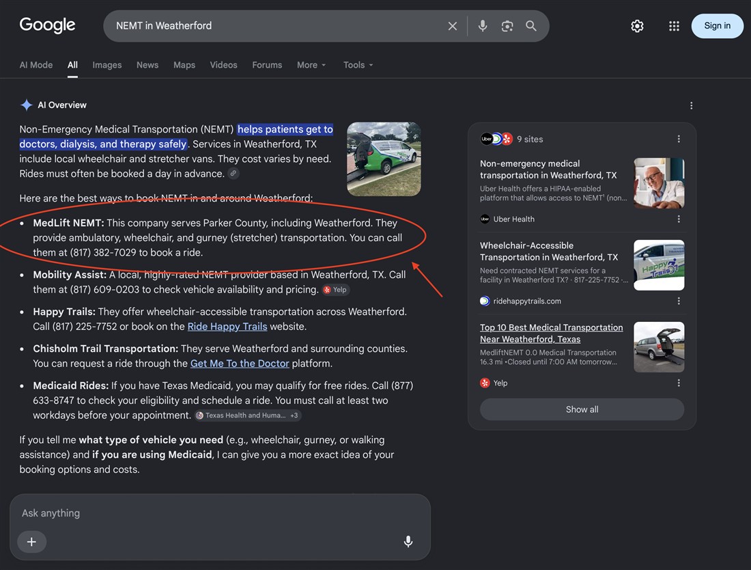This screenshot has height=570, width=751.
Task: Click the Uber Health doctor thumbnail
Action: click(x=659, y=183)
